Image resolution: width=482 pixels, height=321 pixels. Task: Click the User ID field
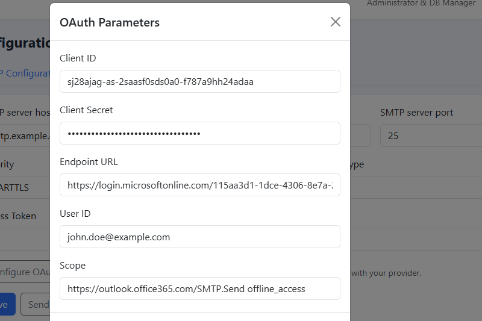[x=200, y=237]
